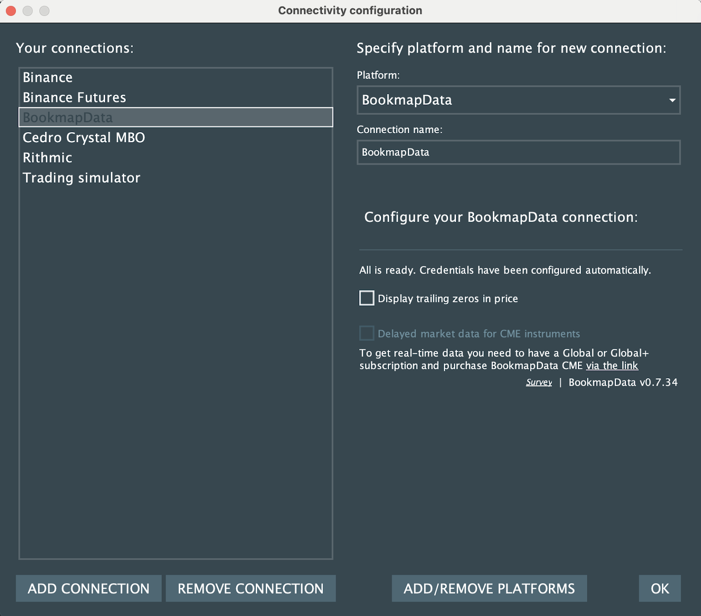Close the window with red button
The image size is (701, 616).
(x=11, y=11)
